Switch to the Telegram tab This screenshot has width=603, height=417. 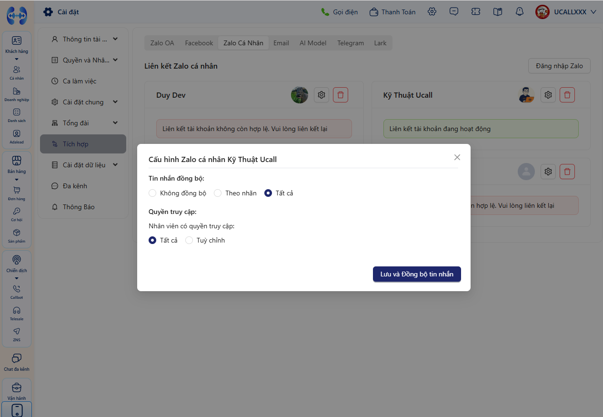(x=351, y=43)
